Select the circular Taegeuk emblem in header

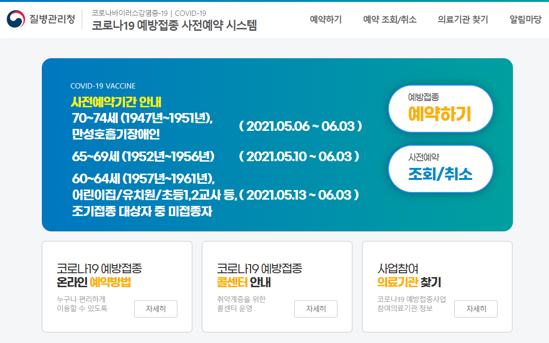pos(16,19)
